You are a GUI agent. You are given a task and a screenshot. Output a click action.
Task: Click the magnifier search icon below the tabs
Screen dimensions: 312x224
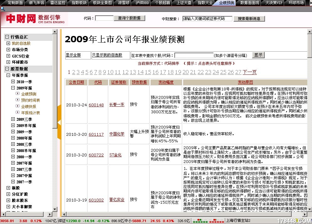point(3,9)
